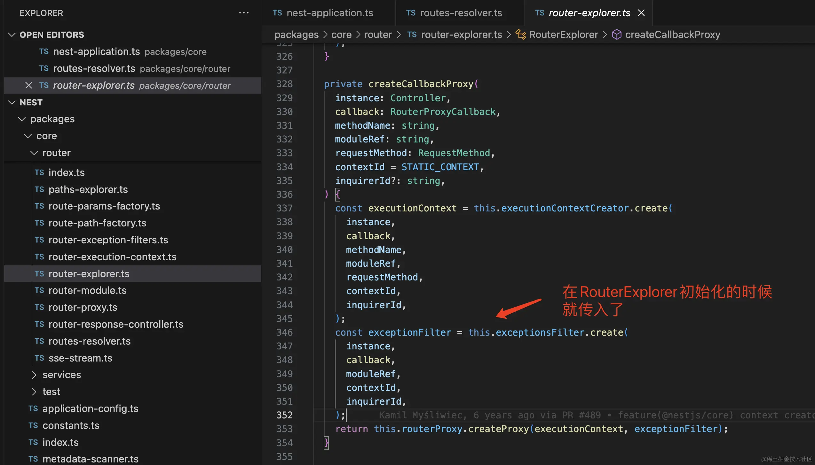Select the router-explorer.ts editor tab
The width and height of the screenshot is (815, 465).
pos(589,13)
